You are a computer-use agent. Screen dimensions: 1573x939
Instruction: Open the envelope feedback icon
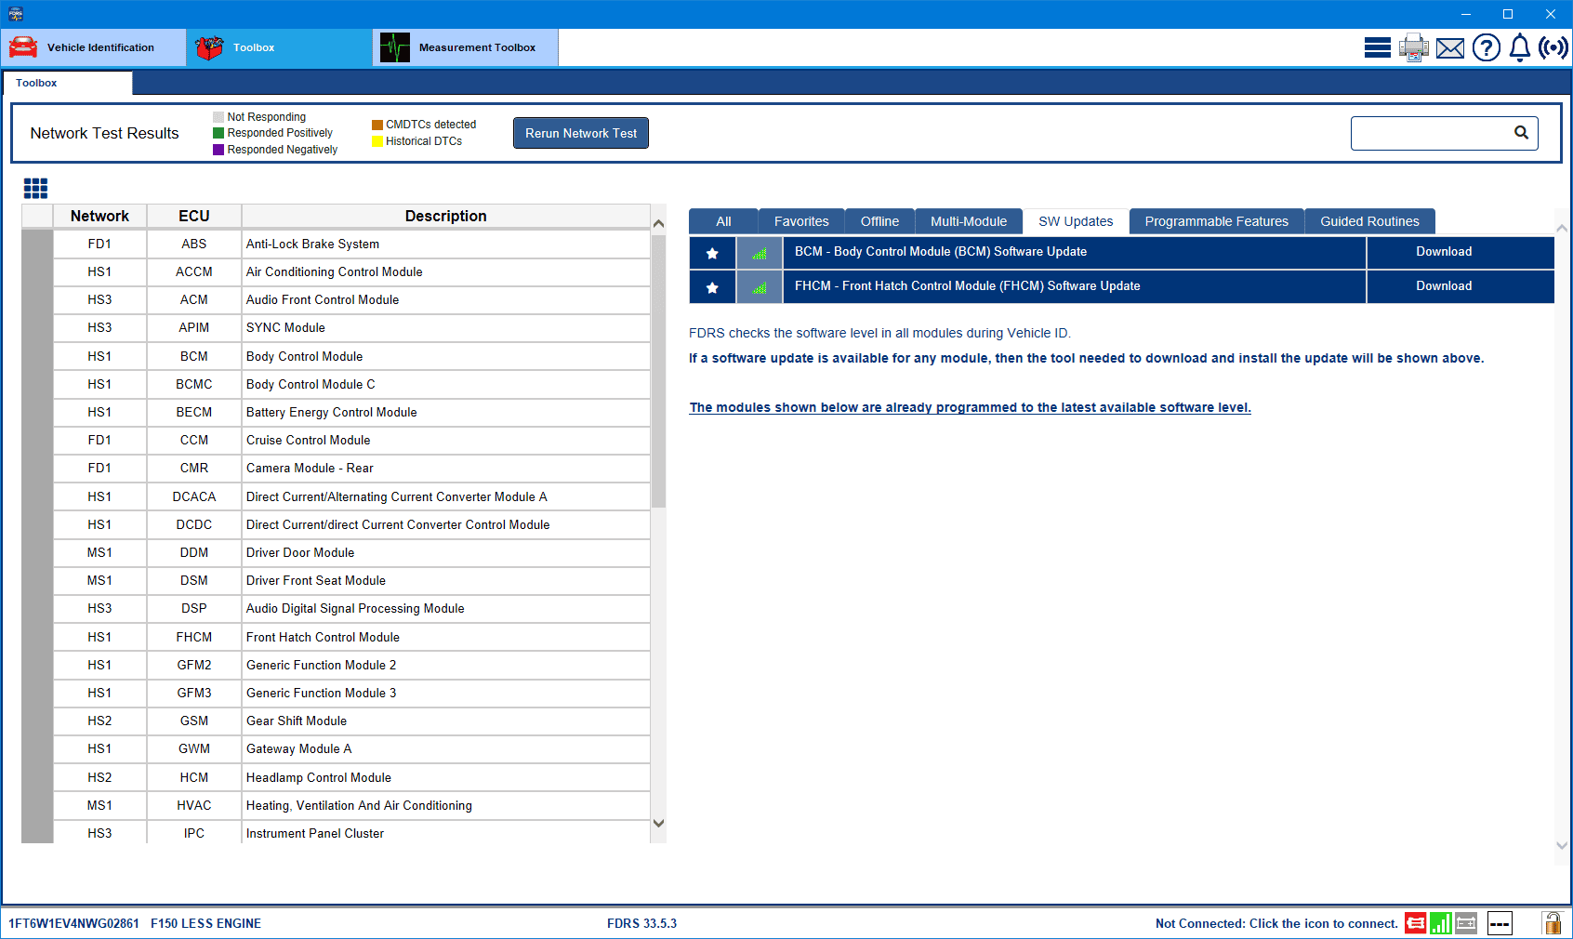1449,47
